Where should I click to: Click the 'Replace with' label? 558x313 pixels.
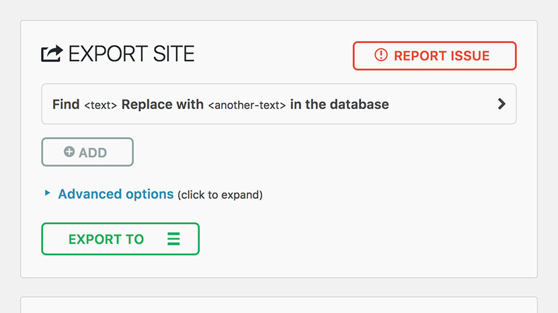[x=162, y=105]
